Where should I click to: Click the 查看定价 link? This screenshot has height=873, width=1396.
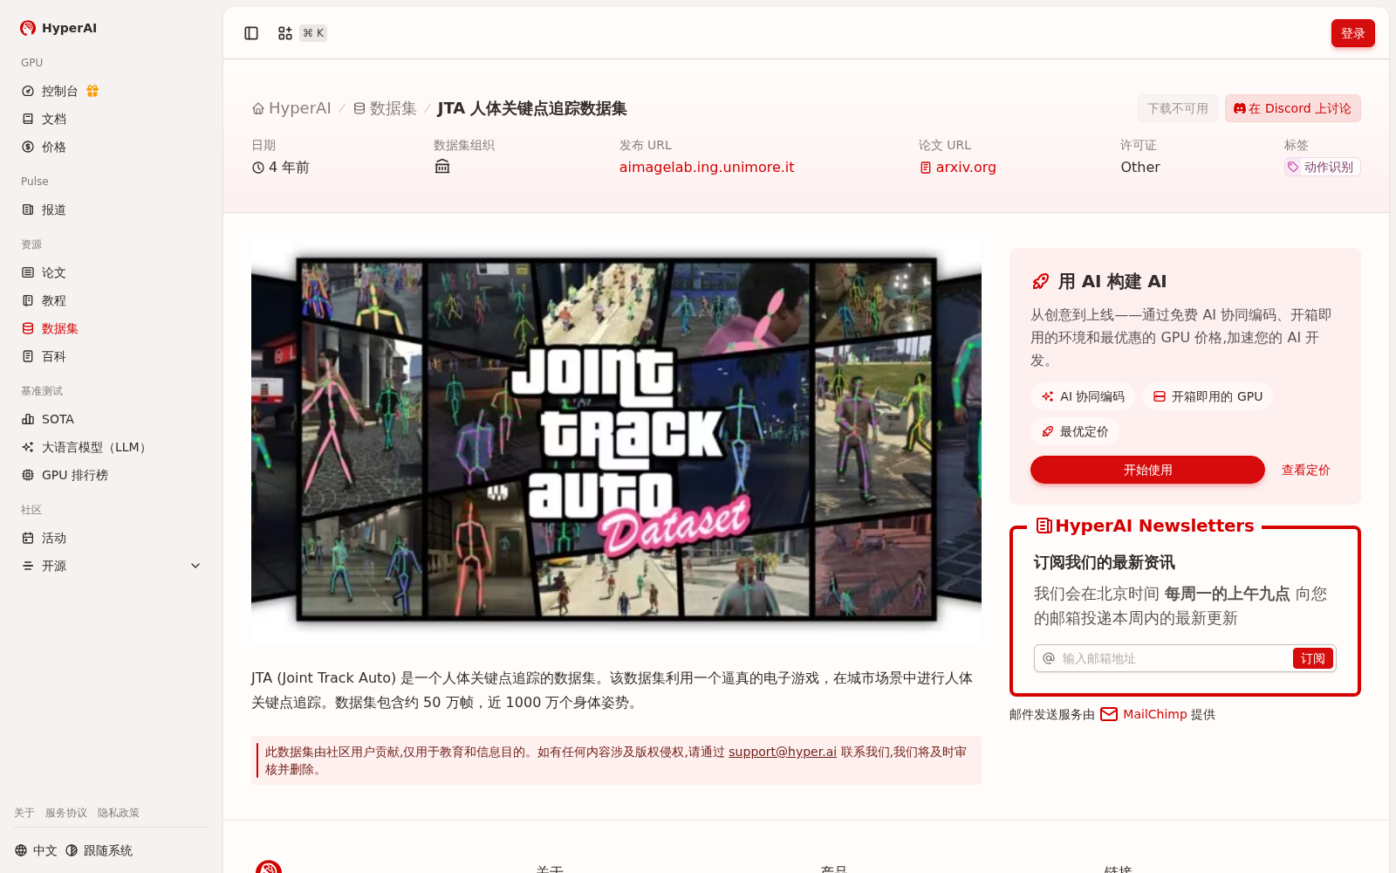[x=1305, y=470]
